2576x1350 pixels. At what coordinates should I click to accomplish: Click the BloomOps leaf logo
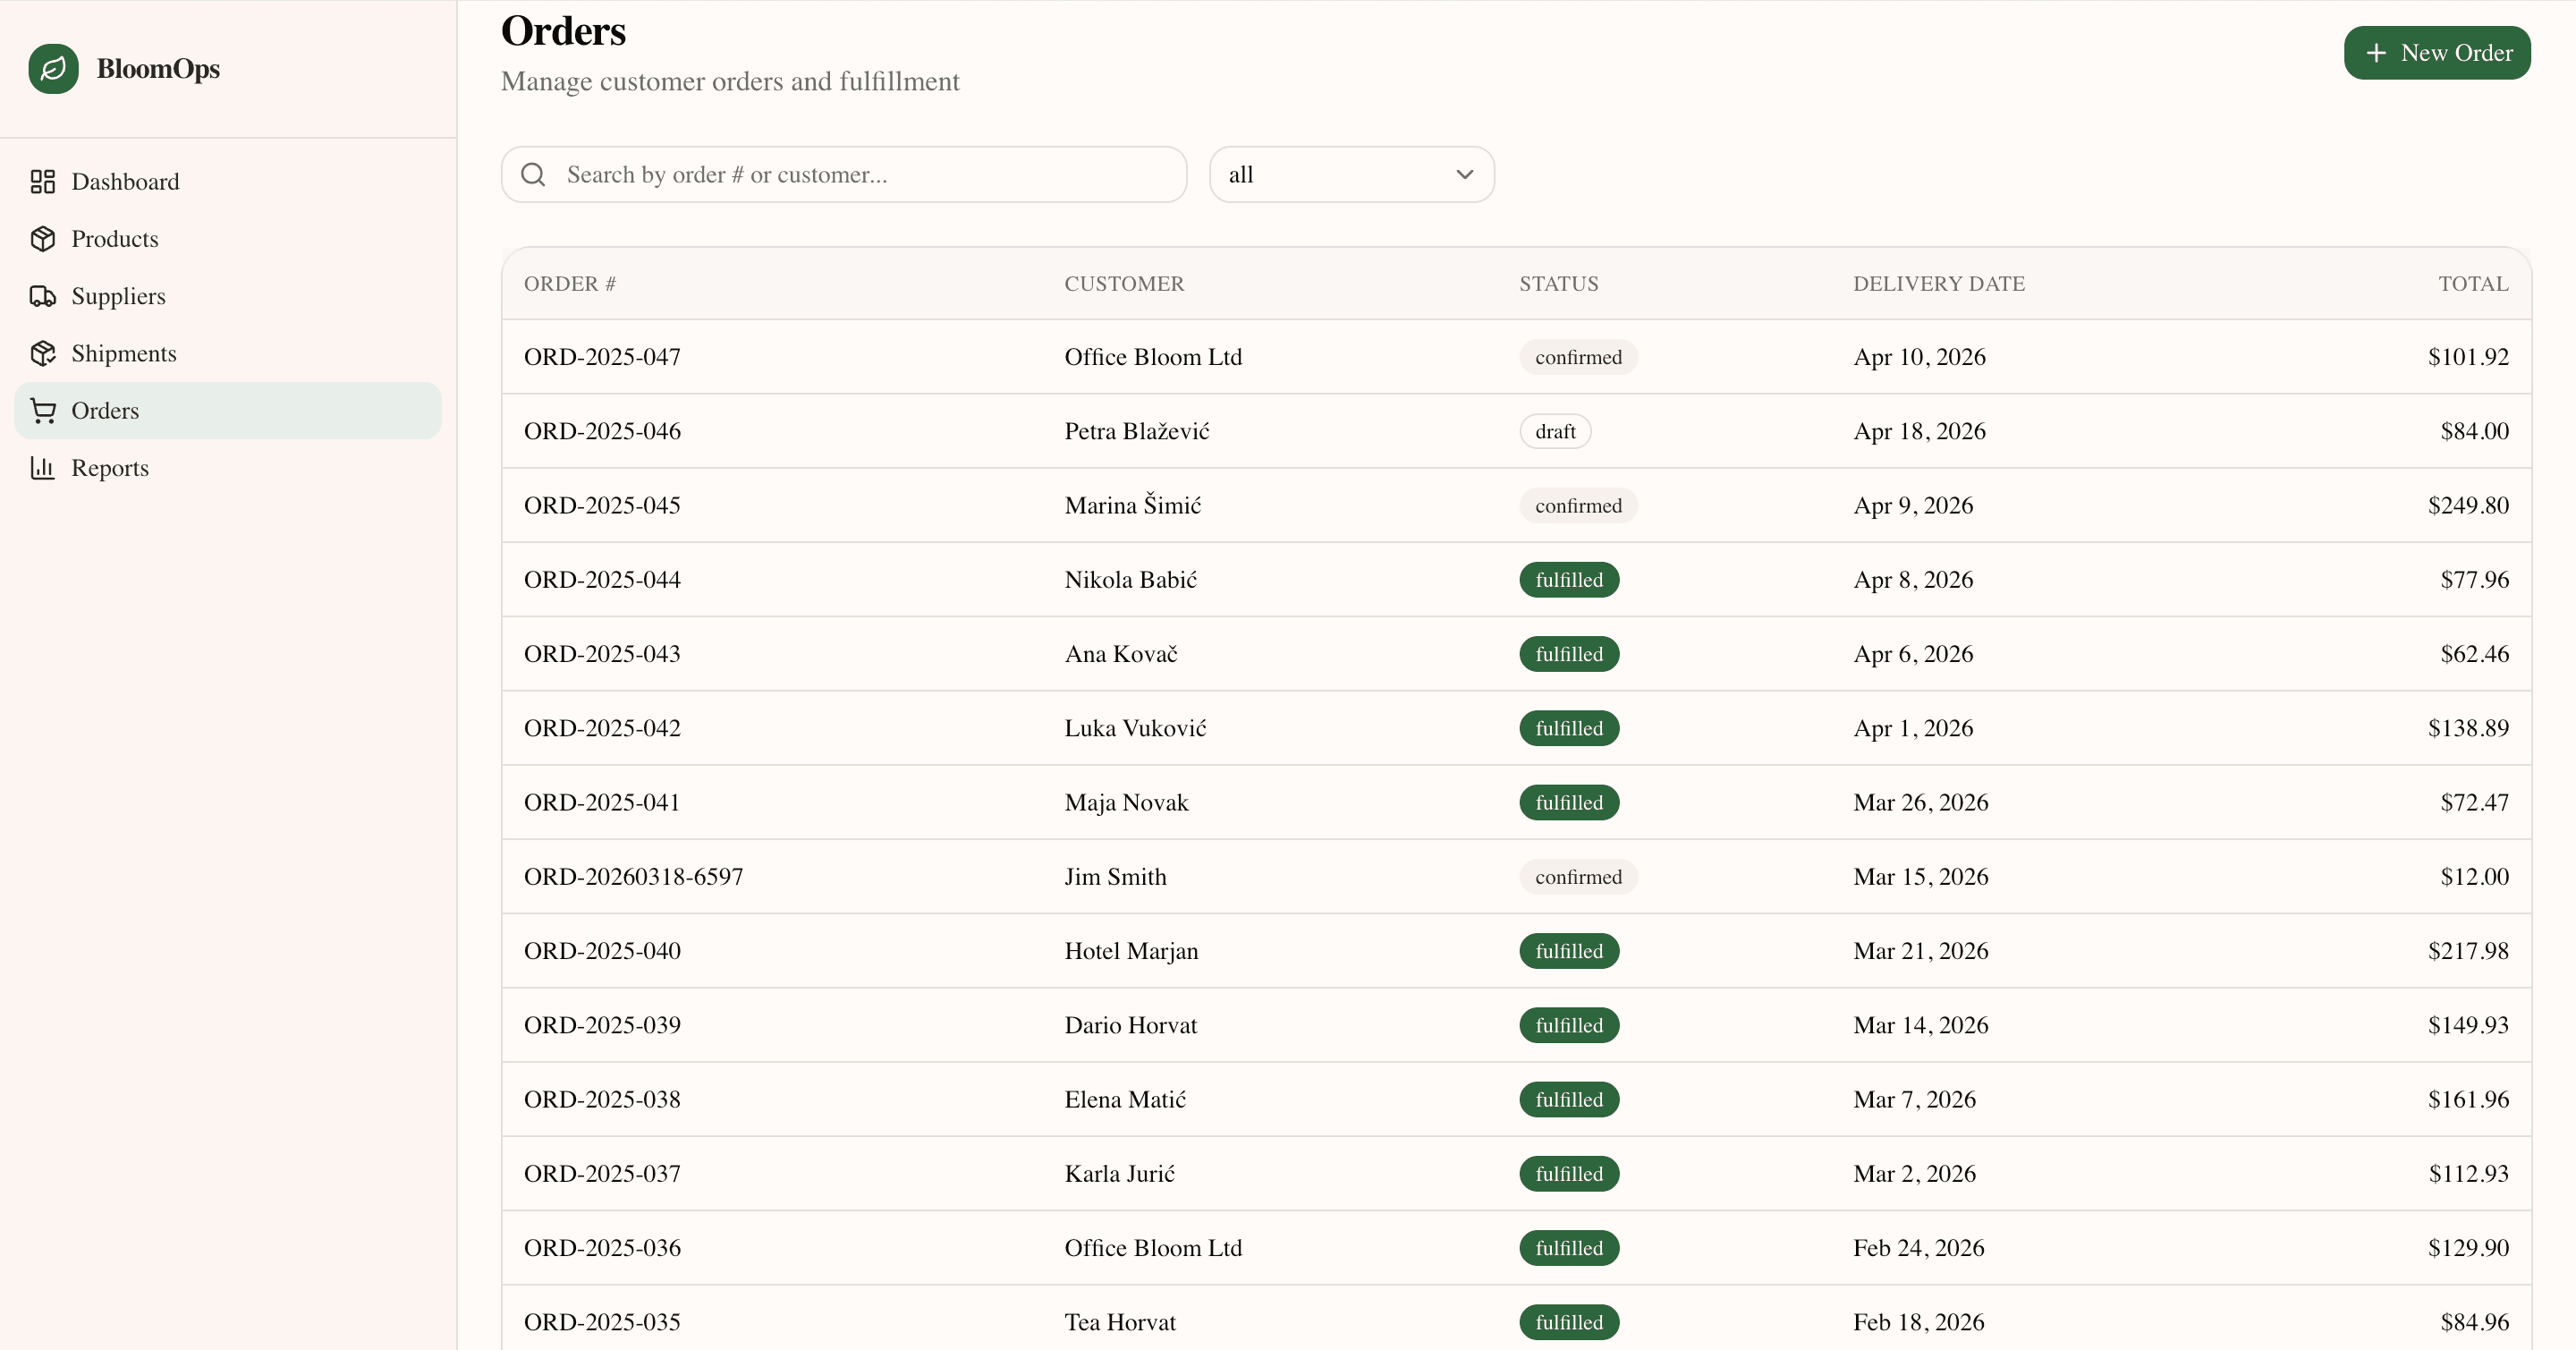pos(54,68)
